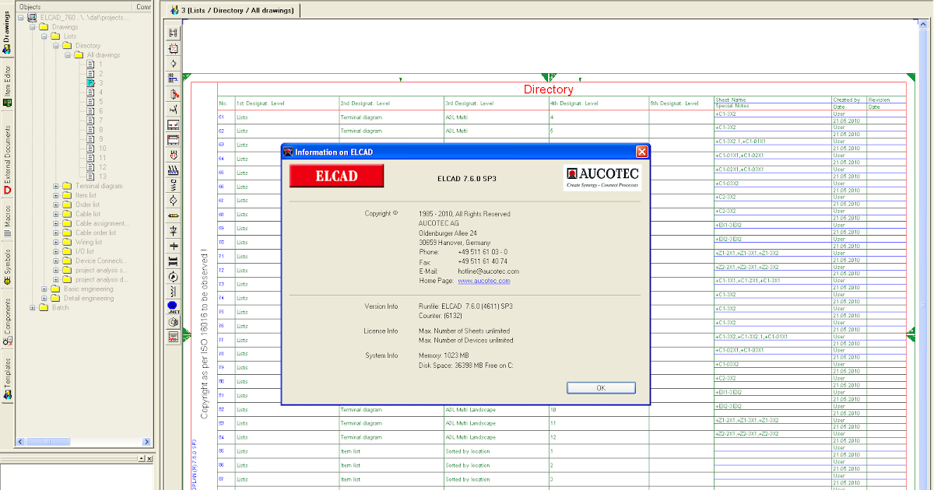This screenshot has height=490, width=934.
Task: Click the Directory title on the drawing sheet
Action: click(548, 89)
